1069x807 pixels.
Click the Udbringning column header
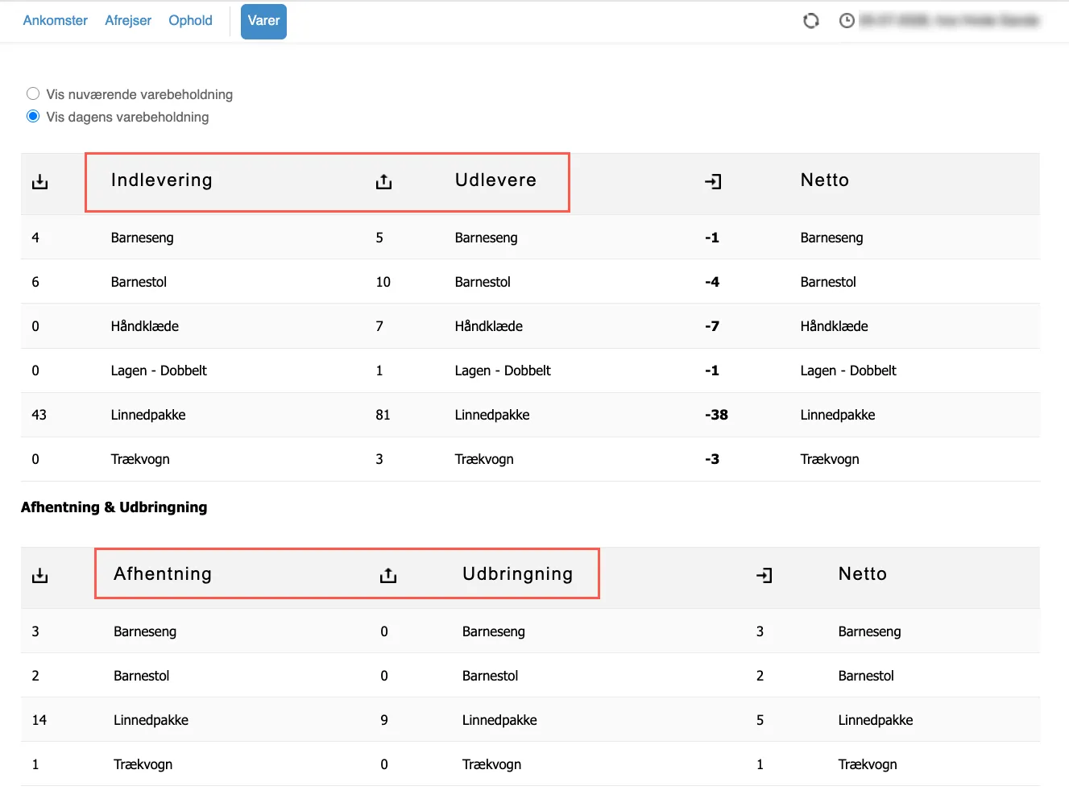click(518, 574)
